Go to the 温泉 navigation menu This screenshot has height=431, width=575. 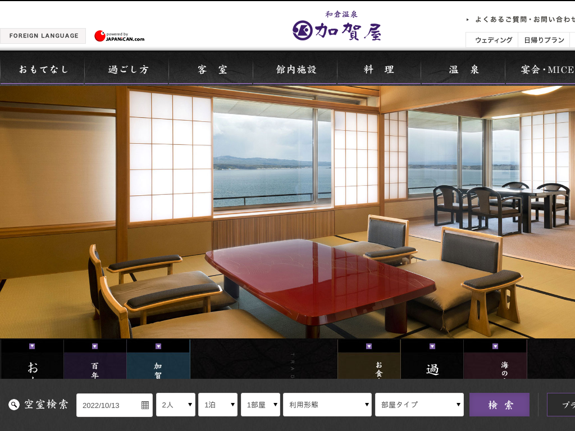[464, 70]
